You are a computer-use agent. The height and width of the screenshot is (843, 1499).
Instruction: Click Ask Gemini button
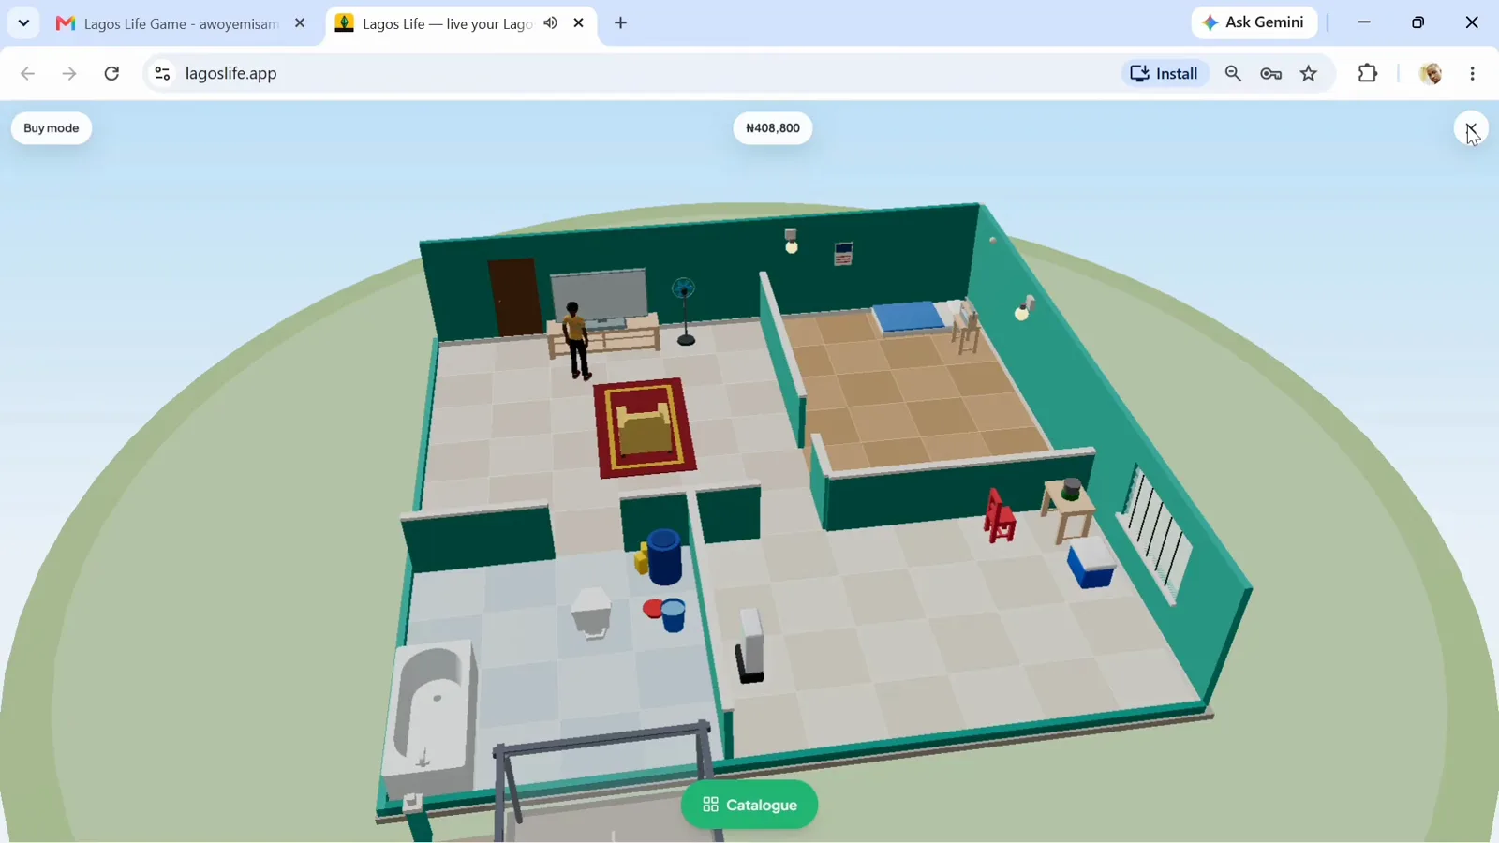tap(1254, 22)
